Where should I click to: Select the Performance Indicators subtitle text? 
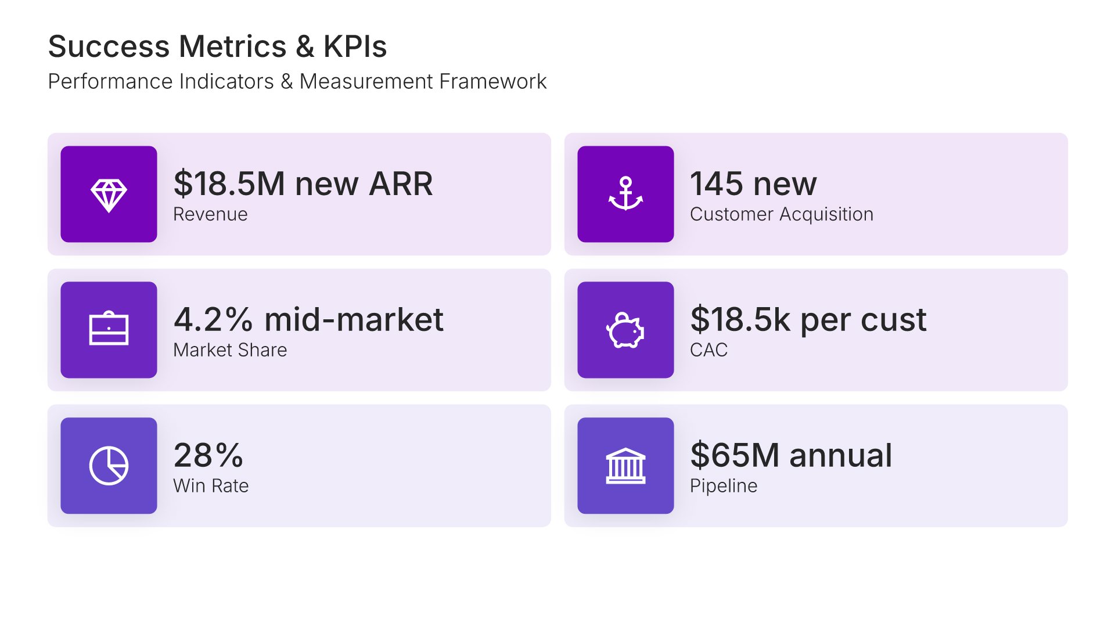(x=297, y=81)
